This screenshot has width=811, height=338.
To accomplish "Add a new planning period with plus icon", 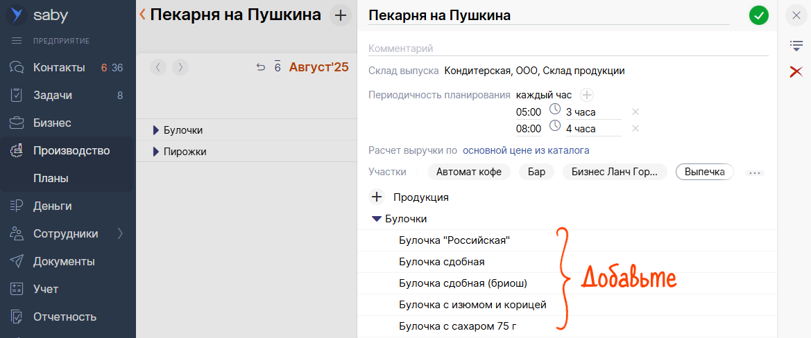I will click(x=587, y=95).
